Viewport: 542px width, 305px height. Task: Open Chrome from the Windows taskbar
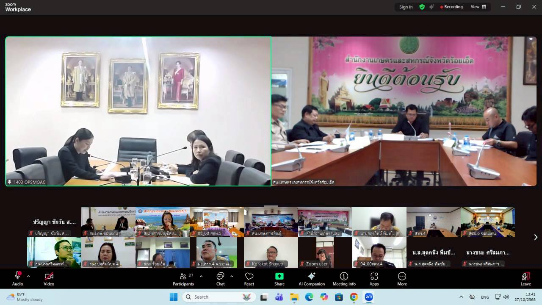click(354, 297)
